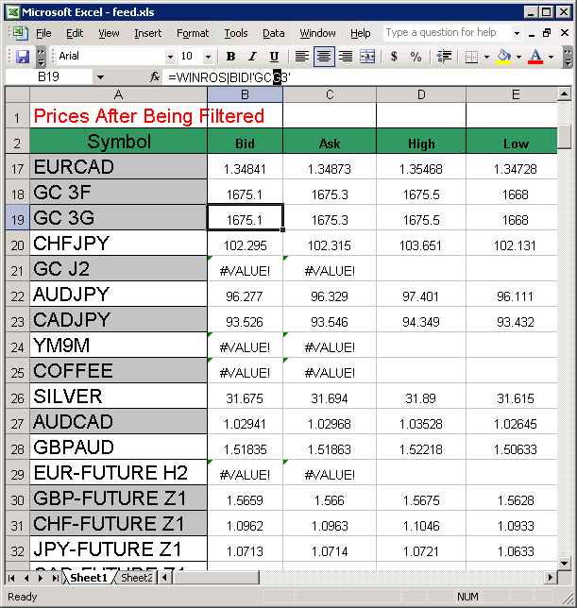The height and width of the screenshot is (608, 577).
Task: Click the Insert Function fx button
Action: (155, 77)
